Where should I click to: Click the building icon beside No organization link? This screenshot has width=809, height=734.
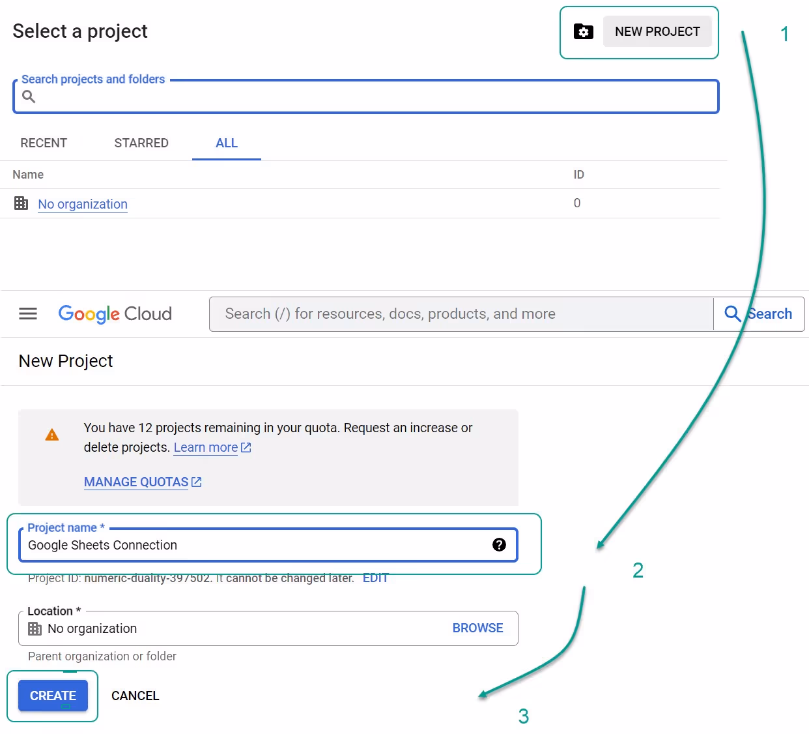(21, 203)
